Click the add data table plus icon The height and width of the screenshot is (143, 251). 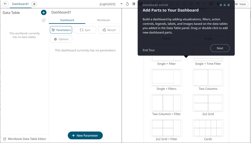[x=44, y=12]
